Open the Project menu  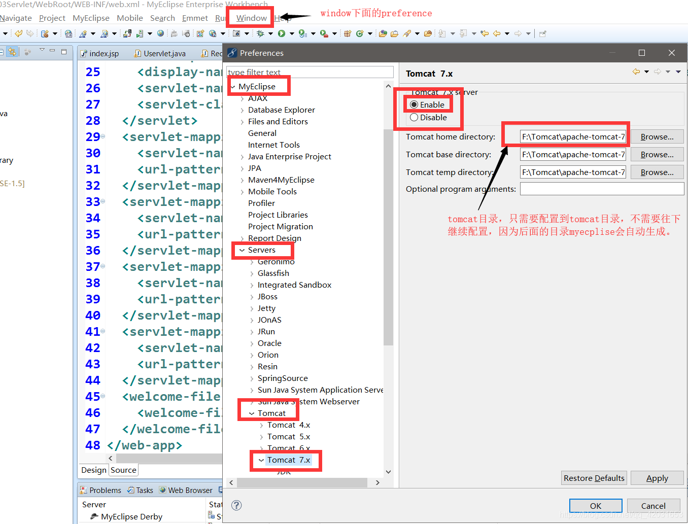[x=52, y=18]
